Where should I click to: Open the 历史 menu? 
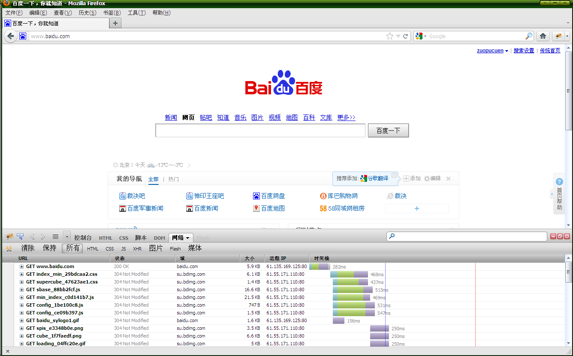[x=87, y=13]
